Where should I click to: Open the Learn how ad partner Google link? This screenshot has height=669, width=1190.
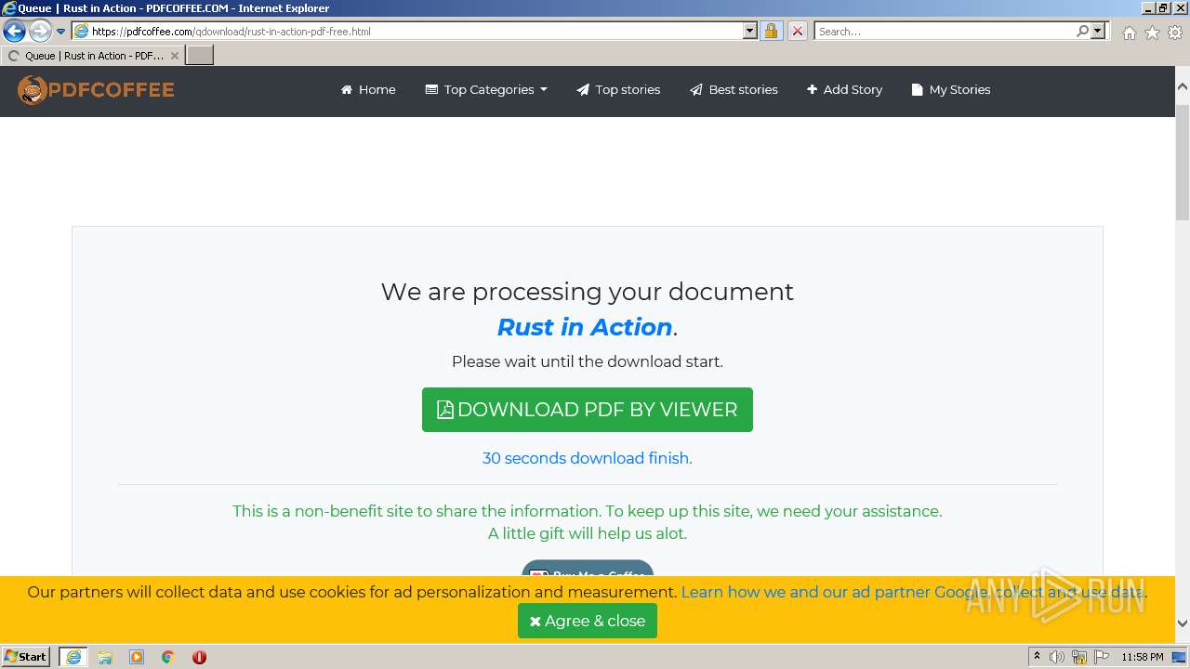[913, 592]
